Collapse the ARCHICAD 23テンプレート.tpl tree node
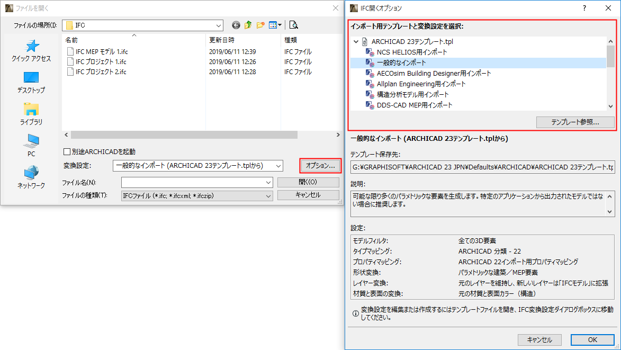The image size is (621, 350). tap(356, 42)
